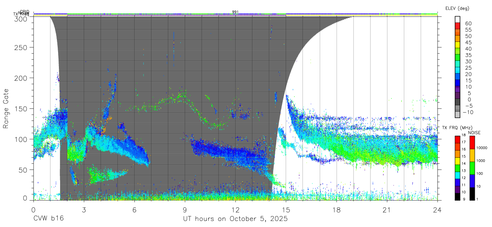
Task: Click the '10000' label on NOISE colorbar
Action: 482,149
